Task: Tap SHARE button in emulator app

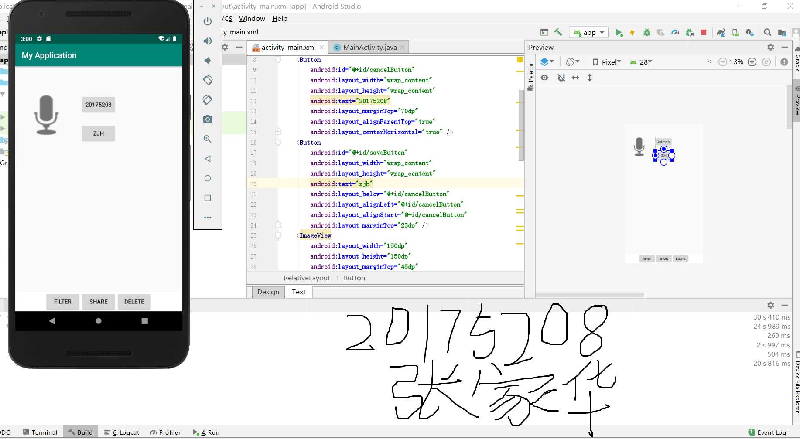Action: coord(99,302)
